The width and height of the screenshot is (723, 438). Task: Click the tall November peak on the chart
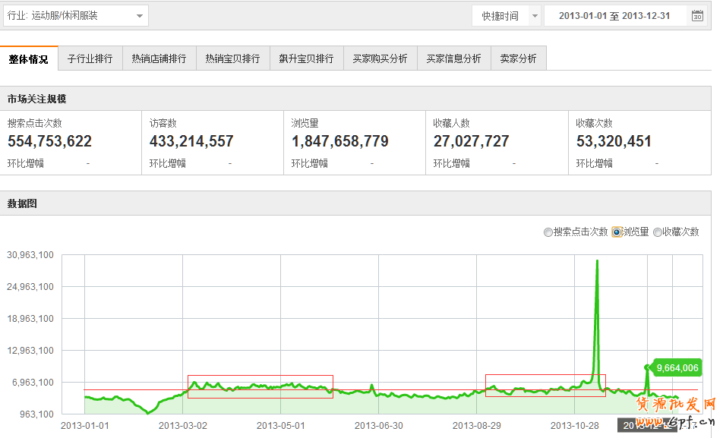point(597,262)
